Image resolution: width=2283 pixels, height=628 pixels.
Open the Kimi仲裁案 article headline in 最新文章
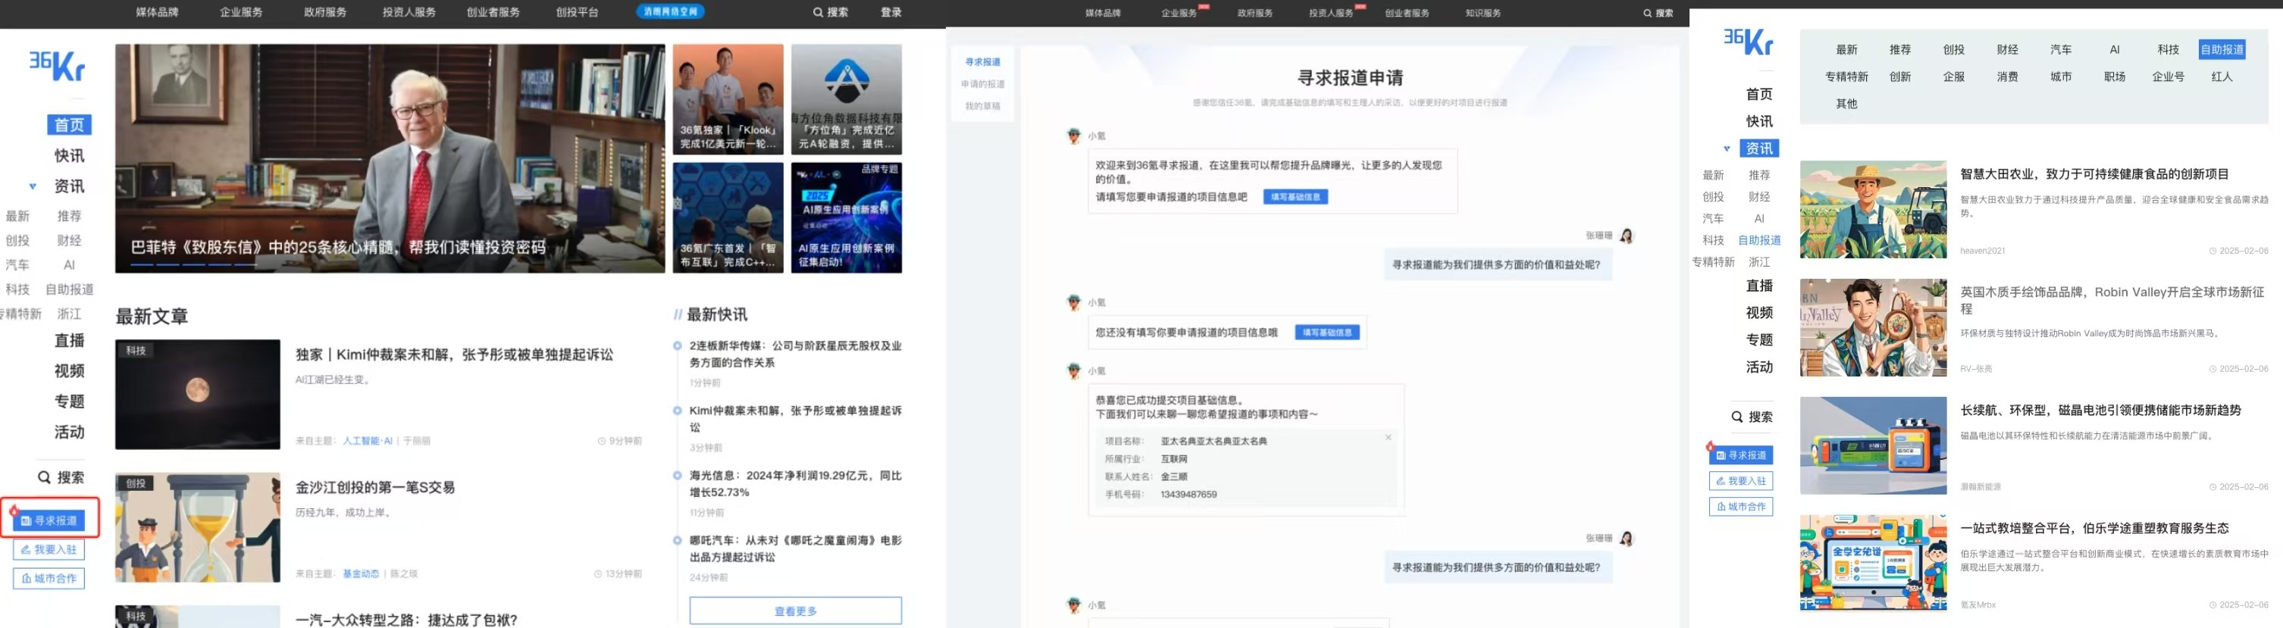pos(454,355)
